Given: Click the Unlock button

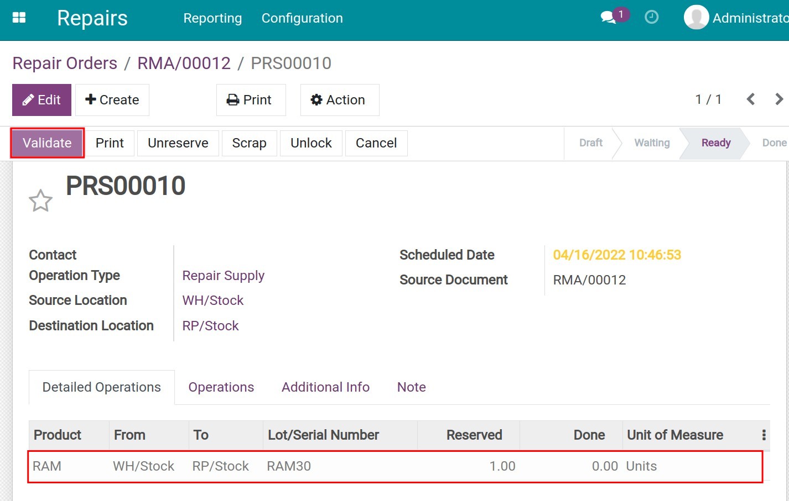Looking at the screenshot, I should click(311, 143).
